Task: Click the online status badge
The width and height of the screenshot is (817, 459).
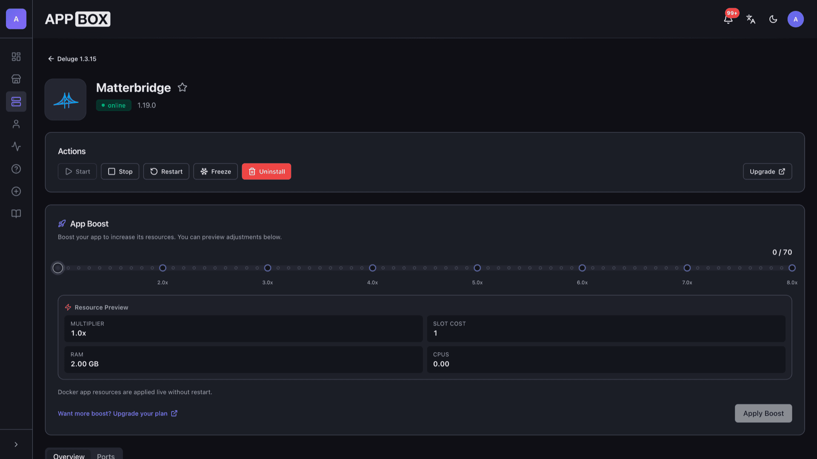Action: [x=114, y=105]
